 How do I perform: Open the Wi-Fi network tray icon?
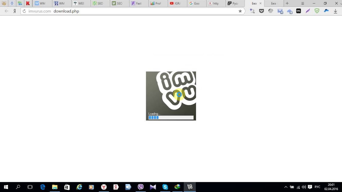[x=298, y=187]
